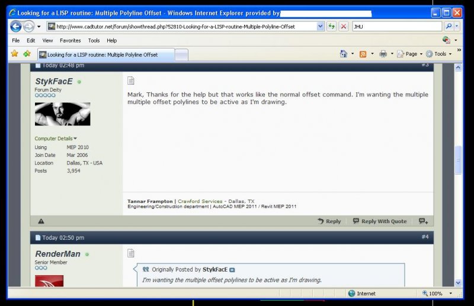The width and height of the screenshot is (474, 306).
Task: Expand the Print options dropdown arrow
Action: pos(392,54)
